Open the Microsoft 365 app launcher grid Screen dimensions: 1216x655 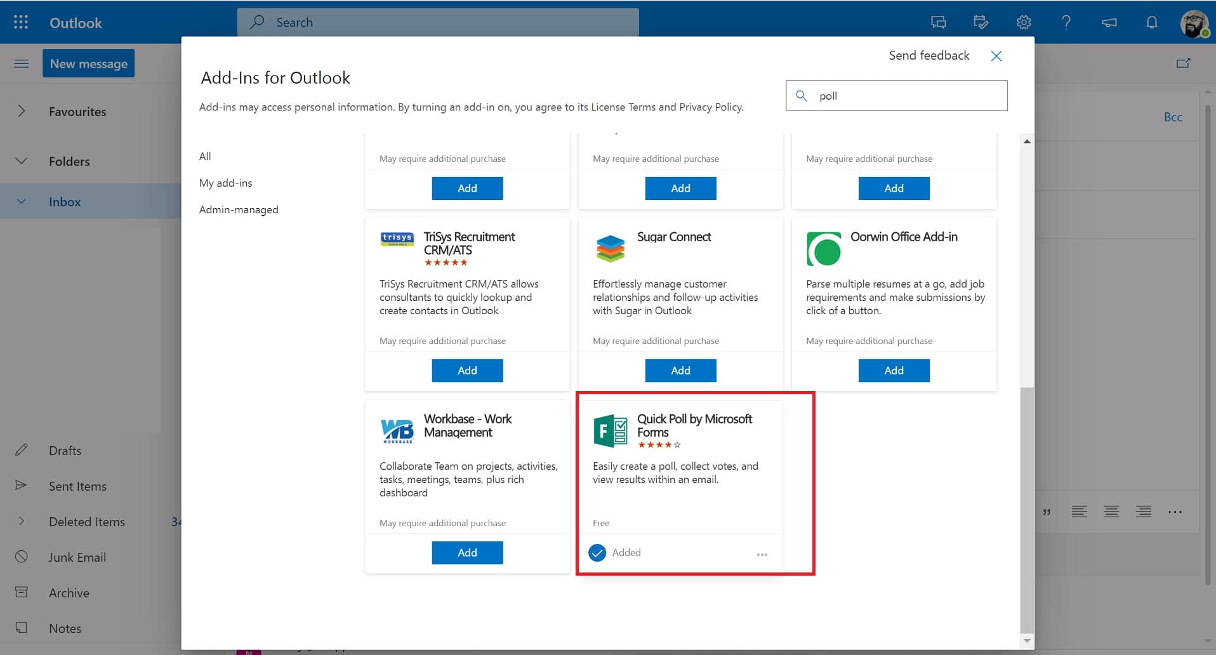pyautogui.click(x=20, y=22)
